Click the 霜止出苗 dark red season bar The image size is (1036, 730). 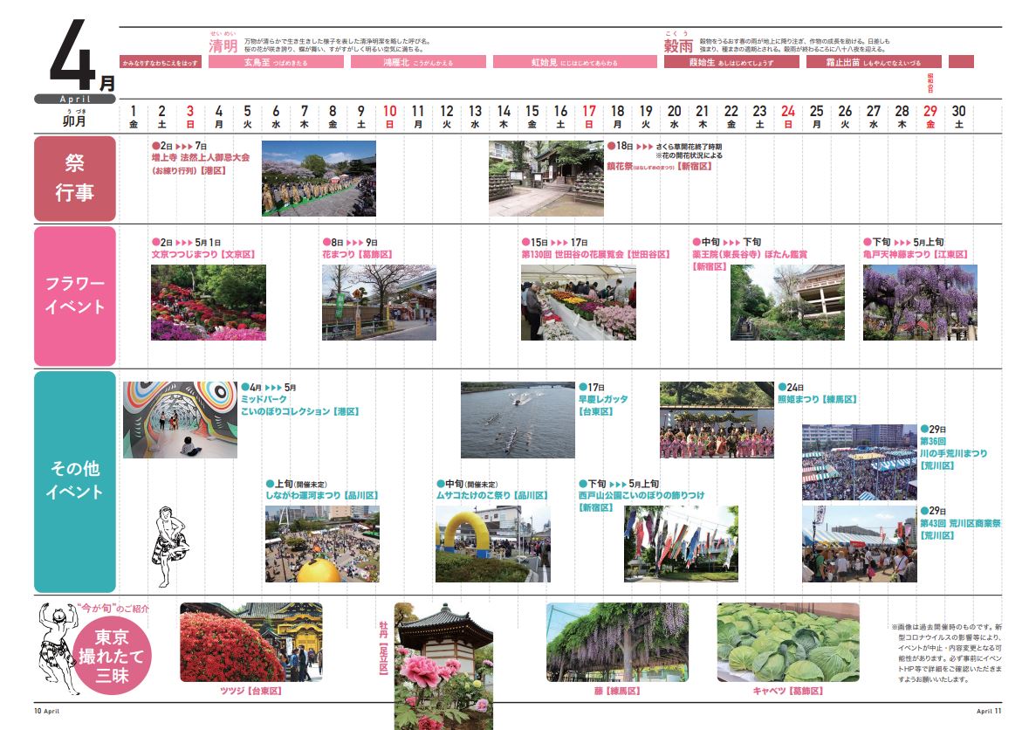click(x=873, y=63)
